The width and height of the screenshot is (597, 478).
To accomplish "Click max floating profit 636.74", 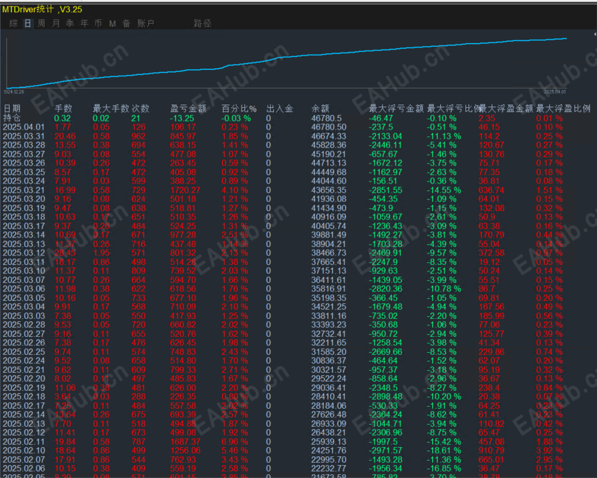I will click(x=492, y=190).
